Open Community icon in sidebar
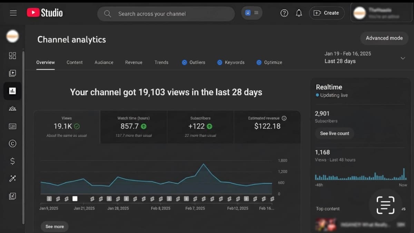 click(12, 109)
